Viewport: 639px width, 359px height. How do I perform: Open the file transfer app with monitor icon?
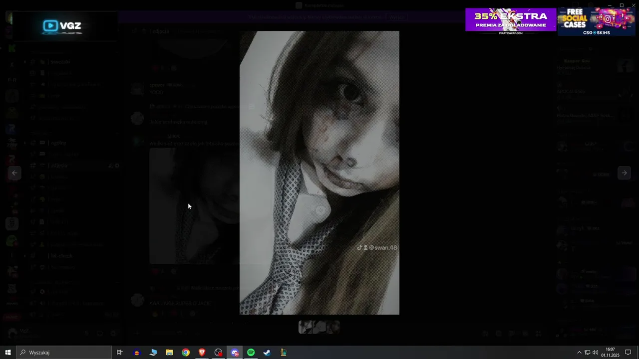coord(153,353)
